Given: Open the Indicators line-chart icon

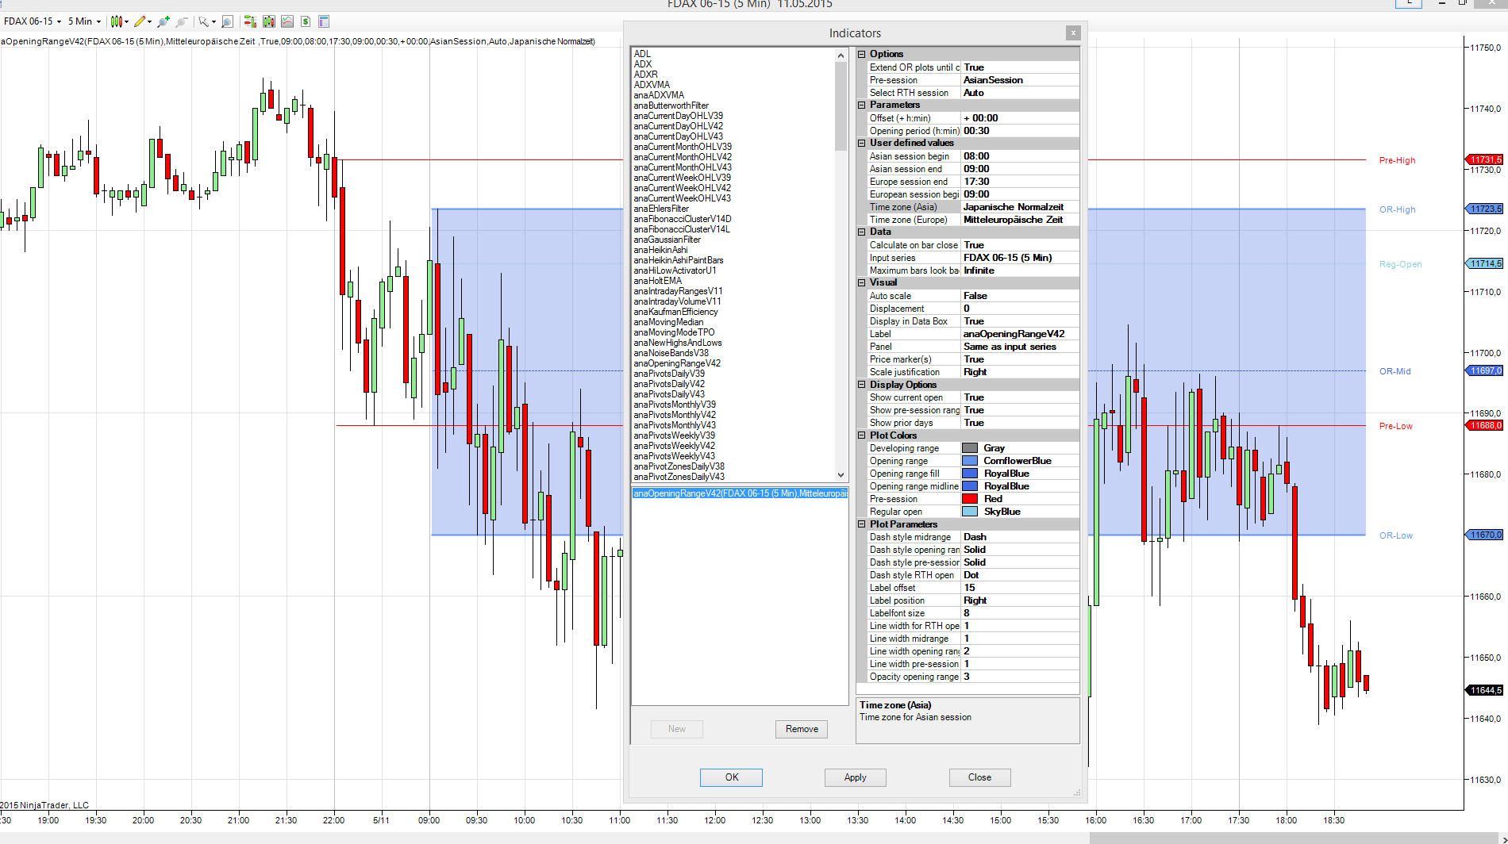Looking at the screenshot, I should (287, 21).
